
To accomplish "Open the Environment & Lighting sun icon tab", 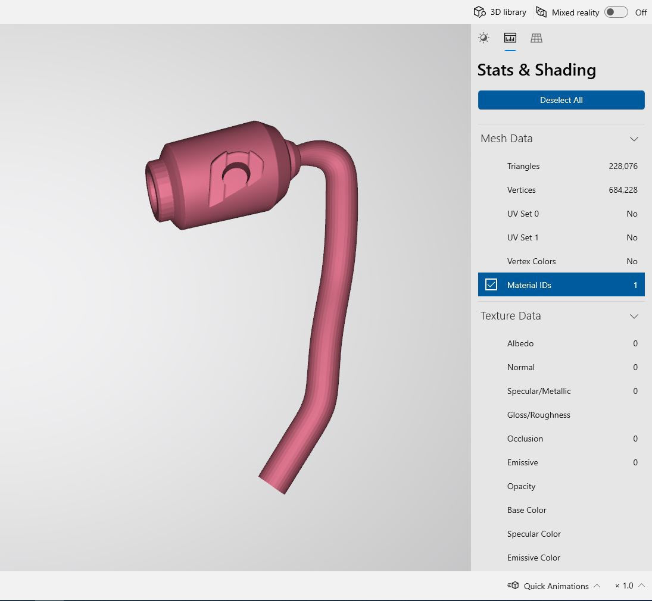I will pos(483,38).
